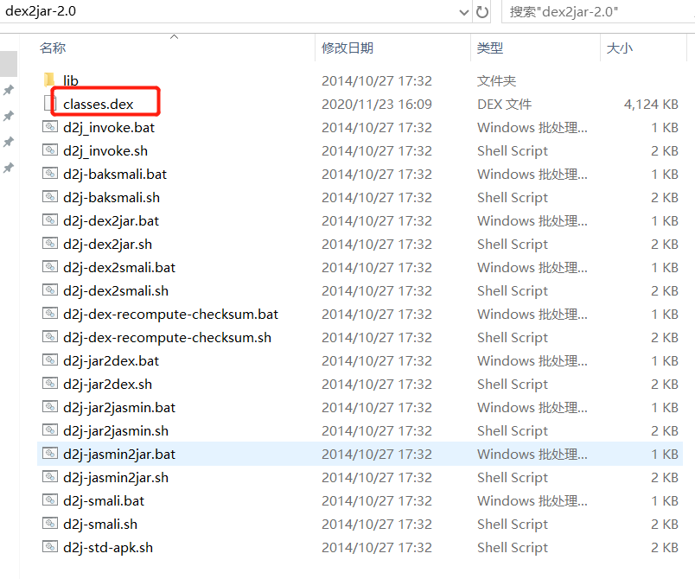Select the d2j-baksmali.sh file name
Image resolution: width=695 pixels, height=579 pixels.
click(112, 198)
